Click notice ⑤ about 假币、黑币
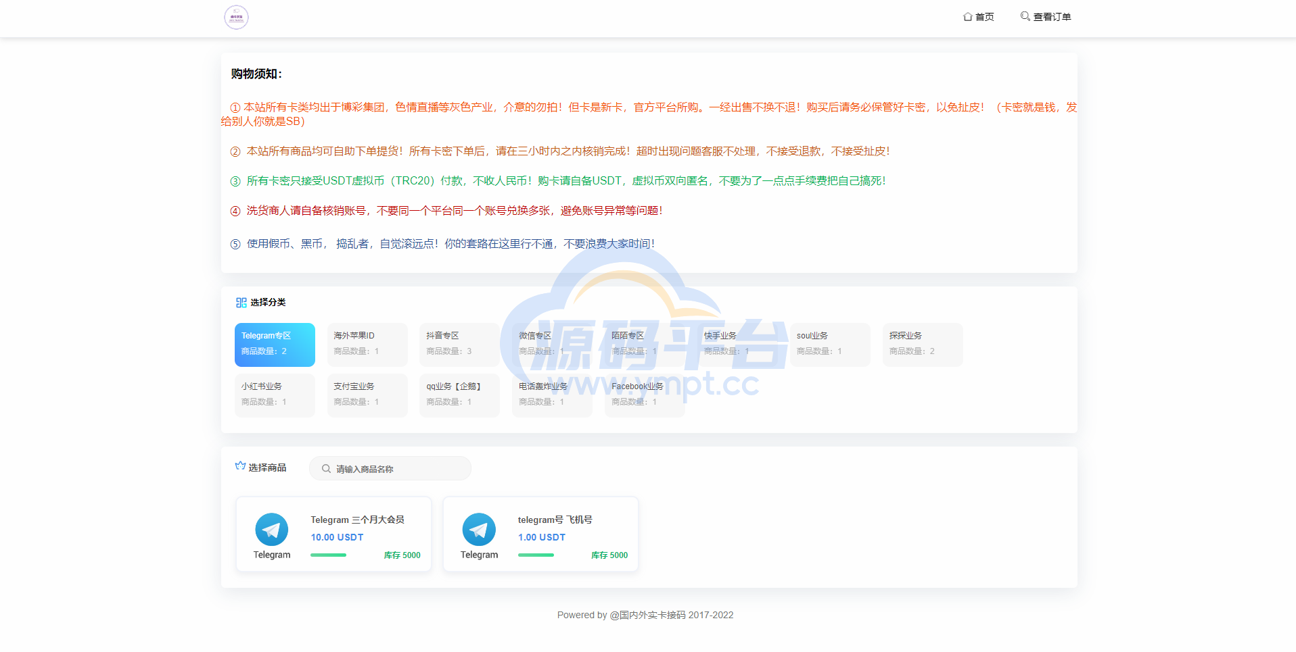1296x652 pixels. click(x=442, y=244)
